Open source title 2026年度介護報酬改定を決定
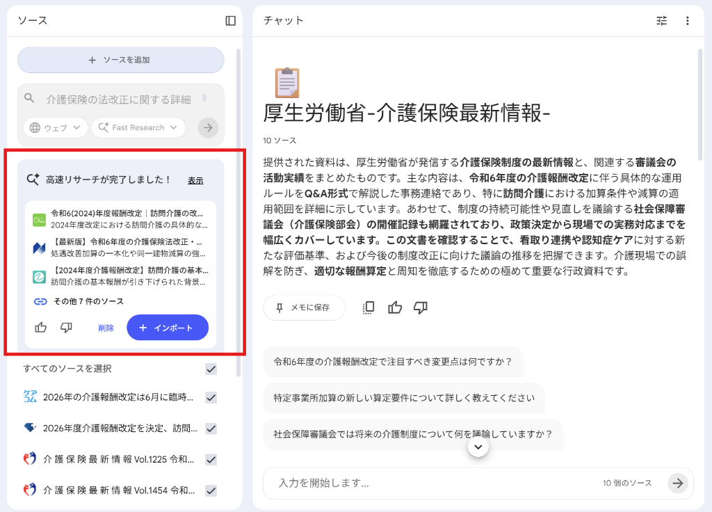712x512 pixels. pyautogui.click(x=120, y=428)
